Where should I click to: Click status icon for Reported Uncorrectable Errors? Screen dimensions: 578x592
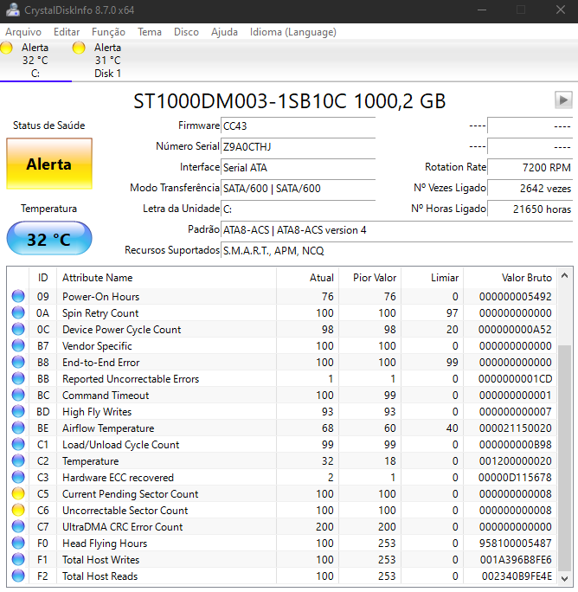pos(18,379)
